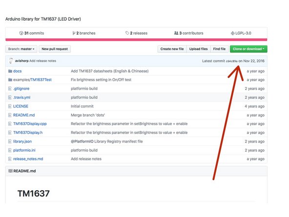Viewport: 289px width, 217px height.
Task: Click the release_notes.md file icon
Action: coord(10,159)
